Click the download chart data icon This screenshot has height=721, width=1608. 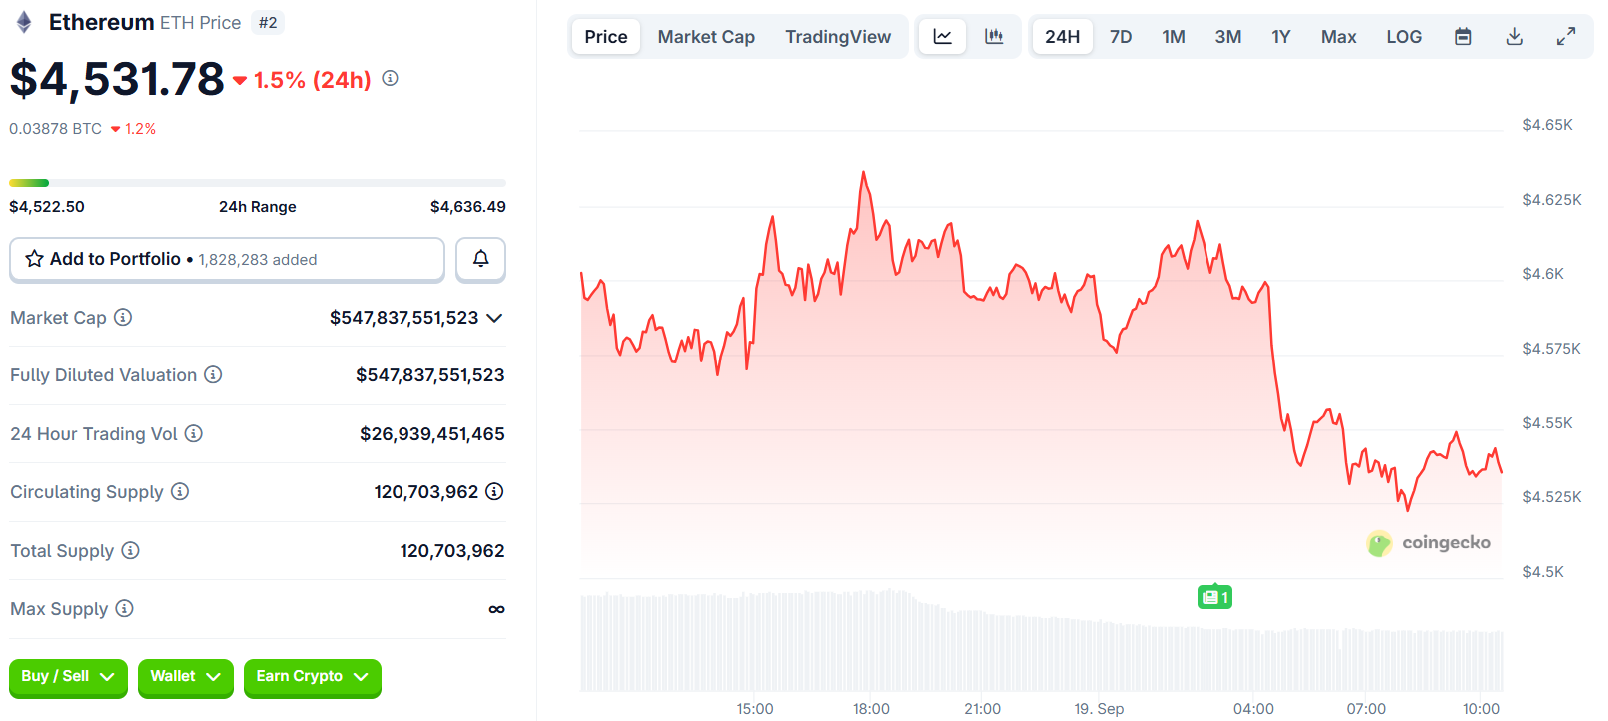[1515, 37]
